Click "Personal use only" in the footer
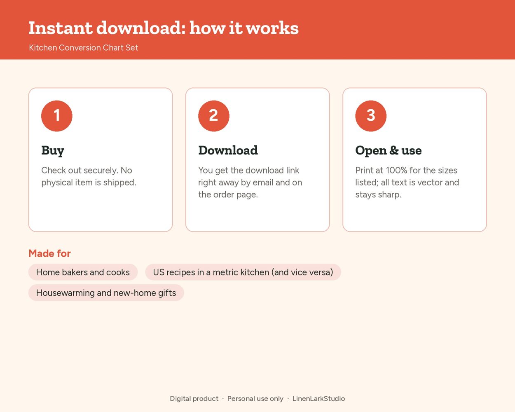Viewport: 515px width, 412px height. [255, 398]
